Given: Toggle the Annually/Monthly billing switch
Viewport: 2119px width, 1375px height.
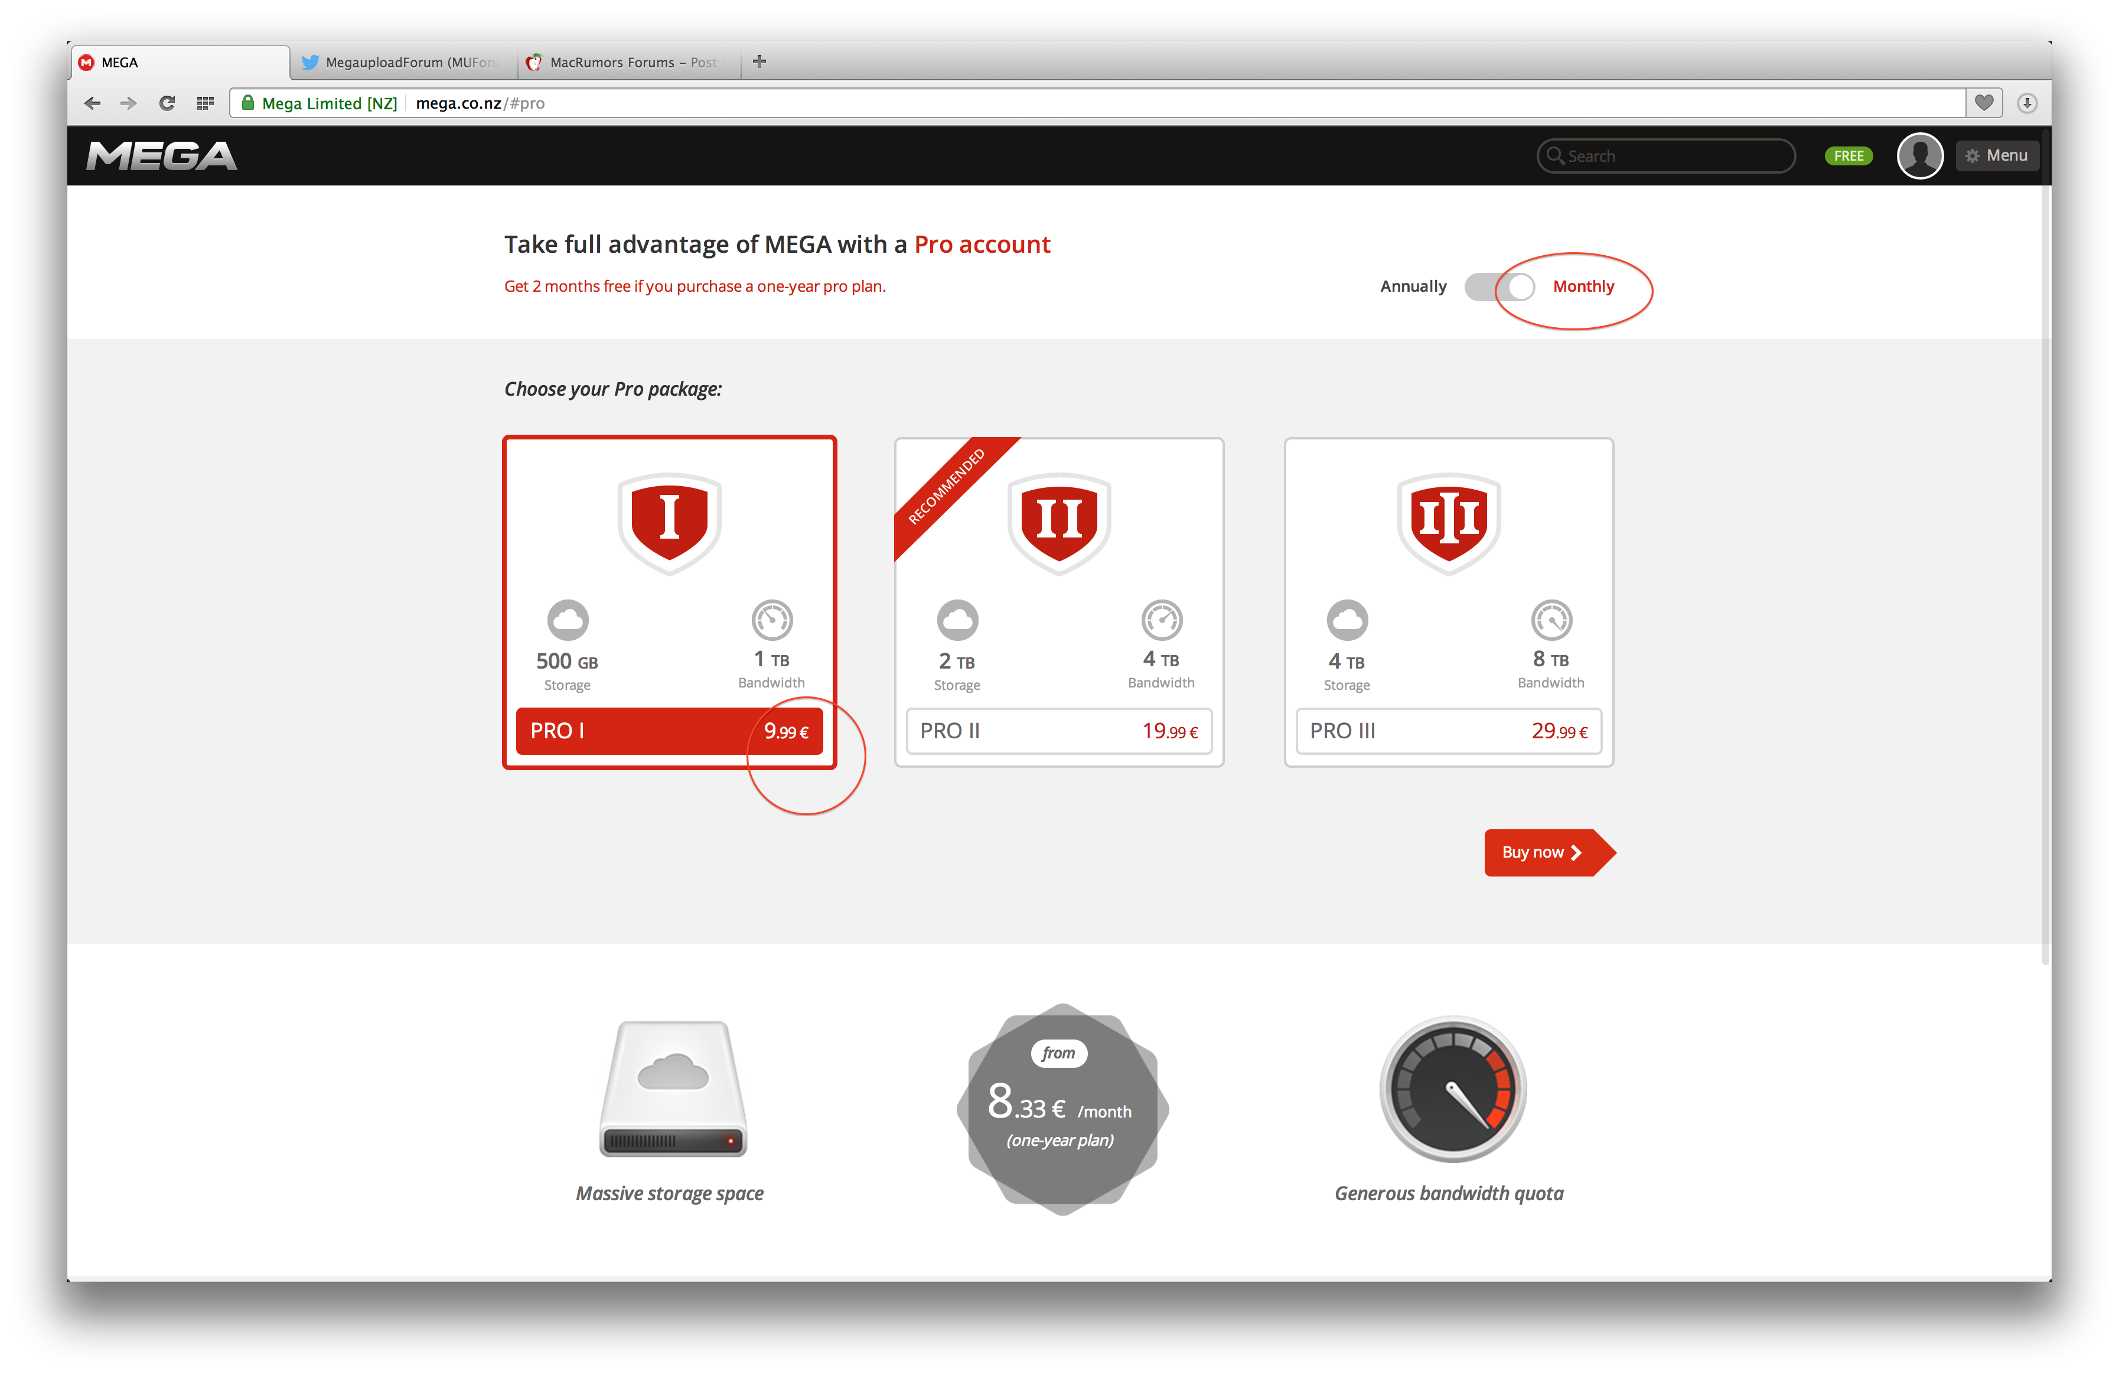Looking at the screenshot, I should tap(1500, 287).
